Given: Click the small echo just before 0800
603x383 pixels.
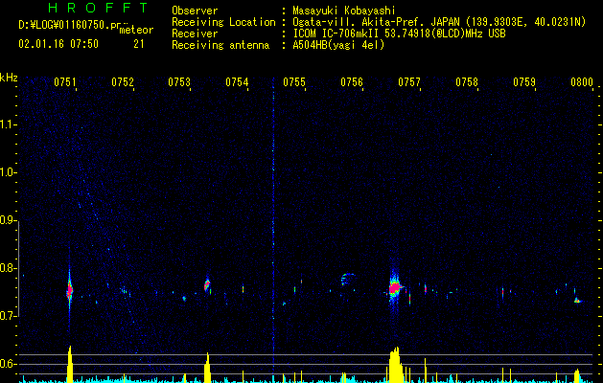Looking at the screenshot, I should 578,300.
